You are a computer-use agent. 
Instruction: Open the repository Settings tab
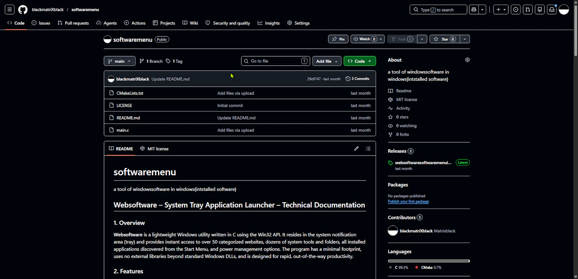298,23
